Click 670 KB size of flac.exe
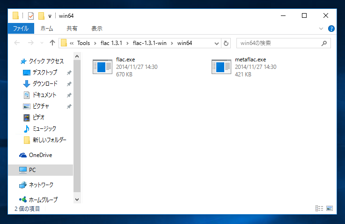Image resolution: width=345 pixels, height=224 pixels. (x=125, y=75)
